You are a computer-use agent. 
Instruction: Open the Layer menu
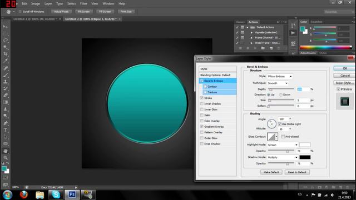coord(48,4)
